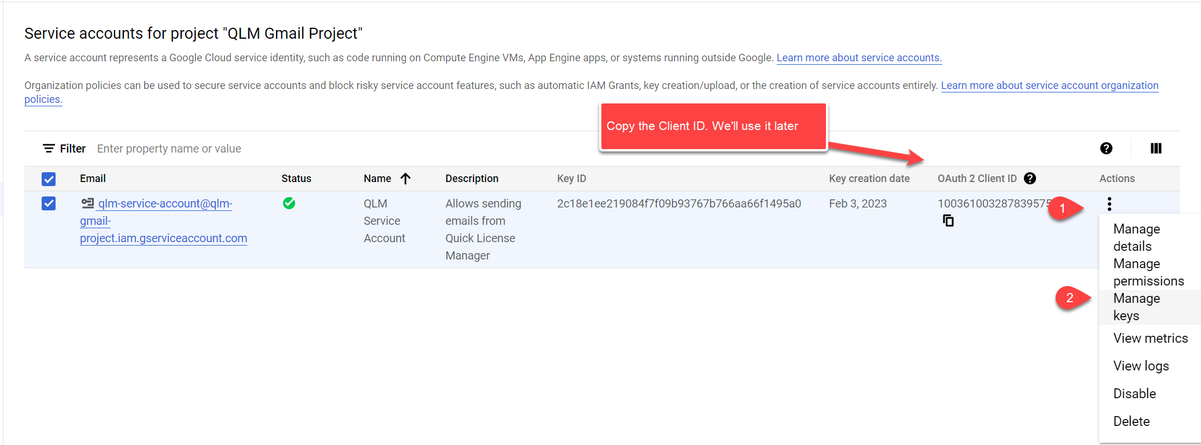This screenshot has width=1201, height=445.
Task: Click the Email column header
Action: coord(93,179)
